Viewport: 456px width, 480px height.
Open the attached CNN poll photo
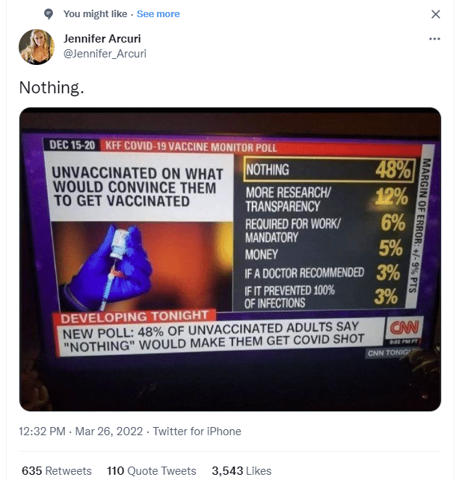point(230,259)
